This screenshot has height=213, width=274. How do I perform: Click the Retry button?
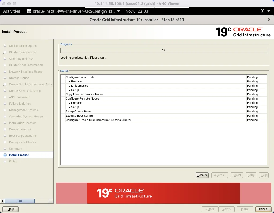coord(251,175)
